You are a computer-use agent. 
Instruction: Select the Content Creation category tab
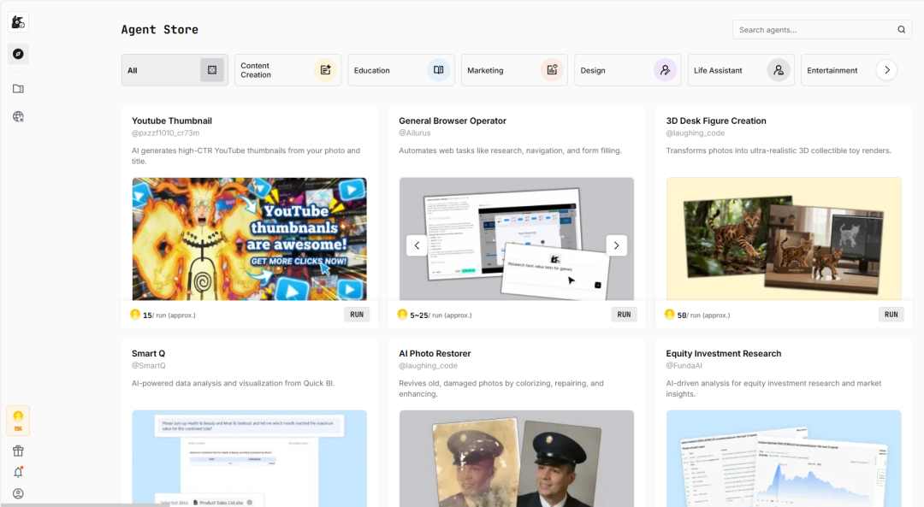tap(287, 70)
